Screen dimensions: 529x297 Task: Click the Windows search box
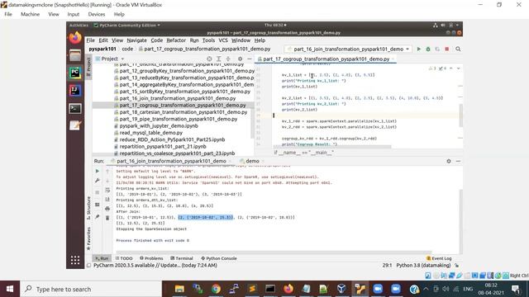[x=91, y=289]
